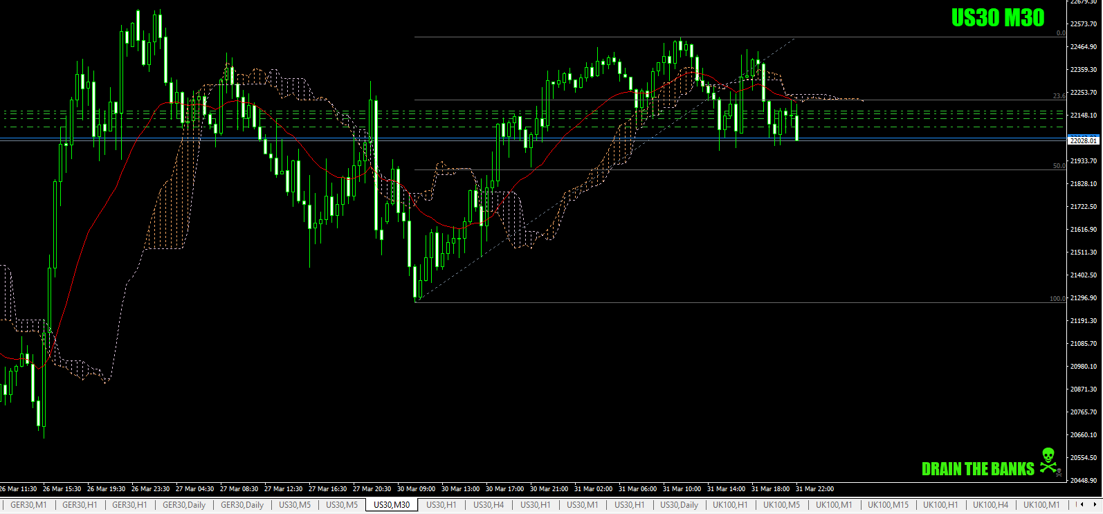
Task: Click the 22573.70 price axis label
Action: click(x=1084, y=24)
